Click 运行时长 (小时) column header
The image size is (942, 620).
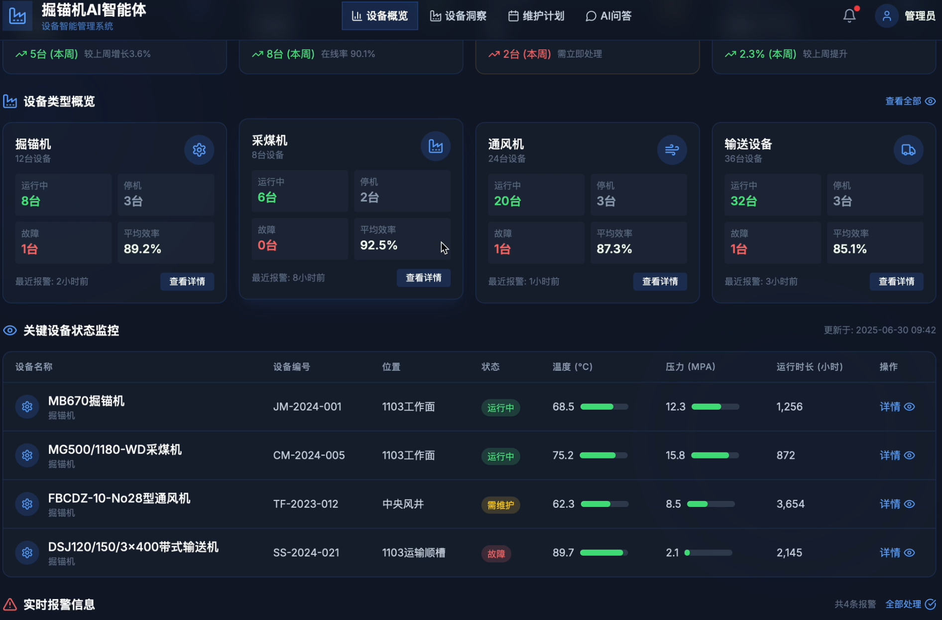click(x=810, y=367)
